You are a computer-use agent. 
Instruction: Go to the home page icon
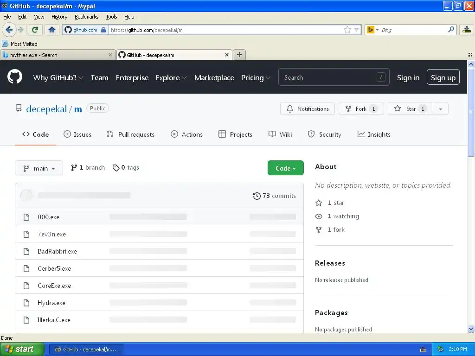(x=52, y=30)
